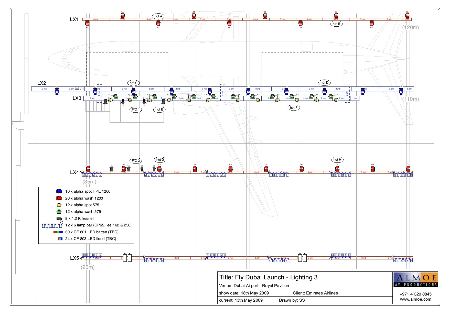Click the blue alpha spot HPE legend icon
The image size is (449, 317).
click(x=59, y=191)
